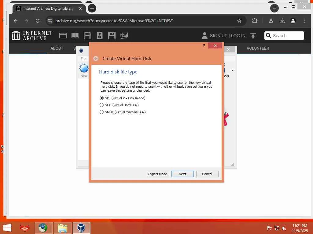The height and width of the screenshot is (234, 313).
Task: Click the Action Center flag tray icon
Action: click(269, 228)
